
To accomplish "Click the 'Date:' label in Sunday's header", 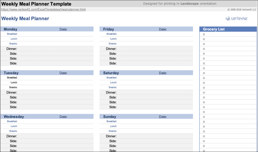I will click(163, 117).
